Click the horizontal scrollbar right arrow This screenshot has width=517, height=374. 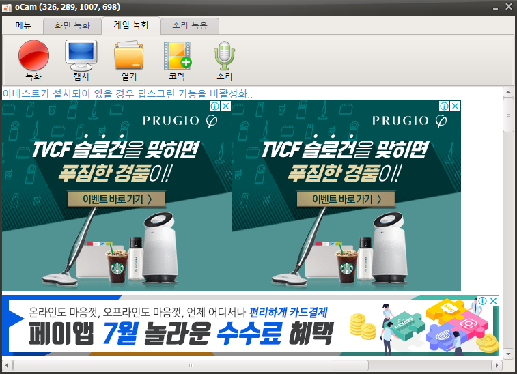(497, 365)
